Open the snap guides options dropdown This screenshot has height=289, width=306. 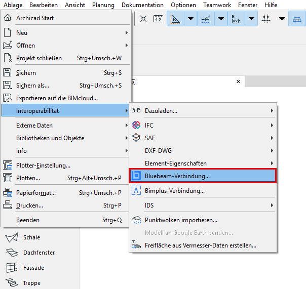point(221,19)
